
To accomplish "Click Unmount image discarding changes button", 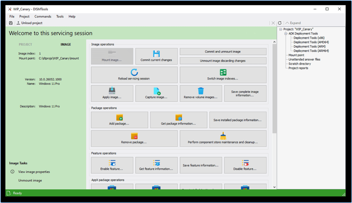I will click(223, 61).
